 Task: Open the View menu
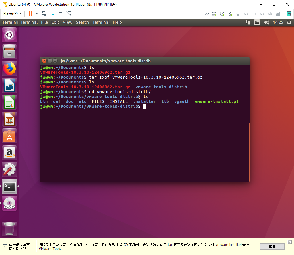coord(68,22)
